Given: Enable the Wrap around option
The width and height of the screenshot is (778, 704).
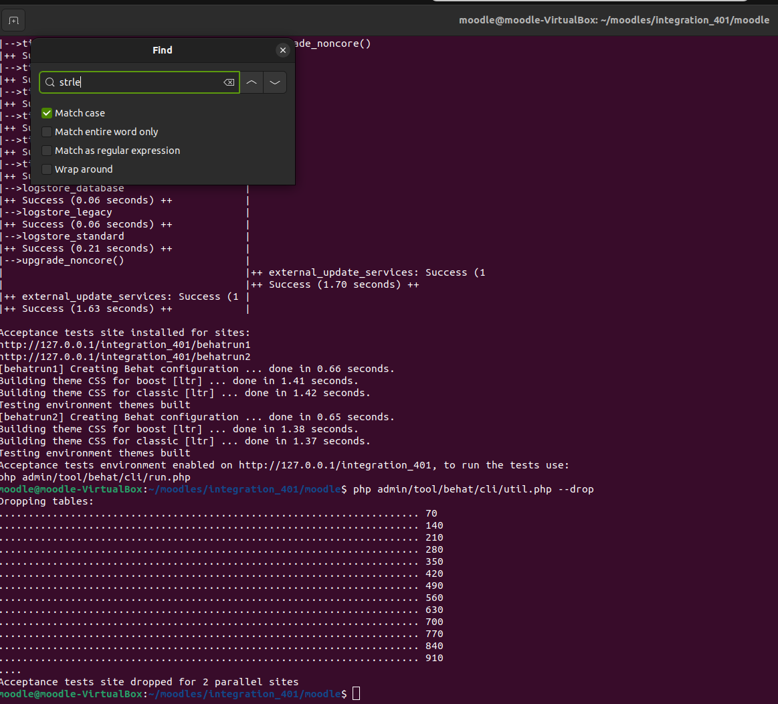Looking at the screenshot, I should (47, 170).
